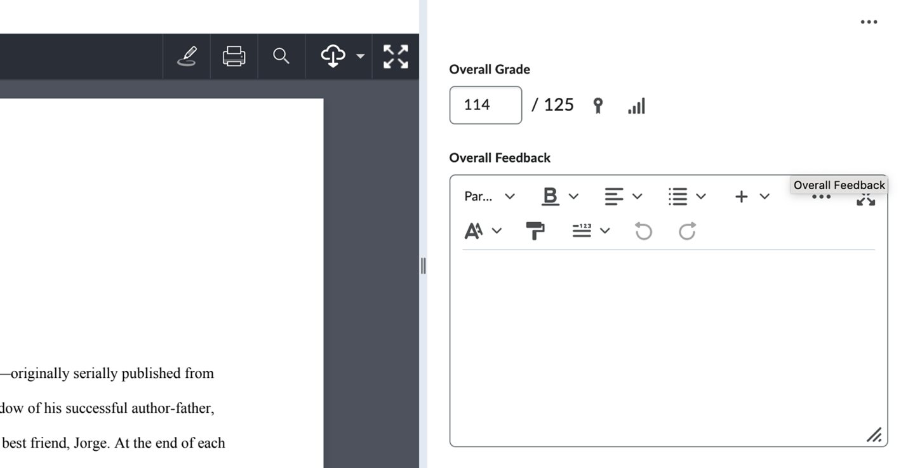The height and width of the screenshot is (468, 908).
Task: Expand the Overall Feedback editor to fullscreen
Action: [865, 200]
